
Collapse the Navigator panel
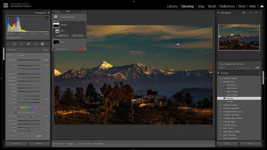click(x=218, y=13)
